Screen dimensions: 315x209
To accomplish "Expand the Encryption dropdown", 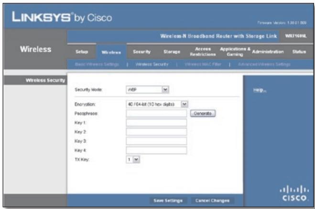I will pyautogui.click(x=157, y=104).
